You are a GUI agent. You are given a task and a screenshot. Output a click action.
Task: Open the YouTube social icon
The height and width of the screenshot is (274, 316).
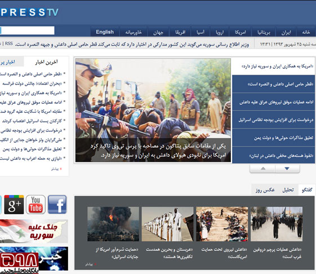[x=35, y=205]
